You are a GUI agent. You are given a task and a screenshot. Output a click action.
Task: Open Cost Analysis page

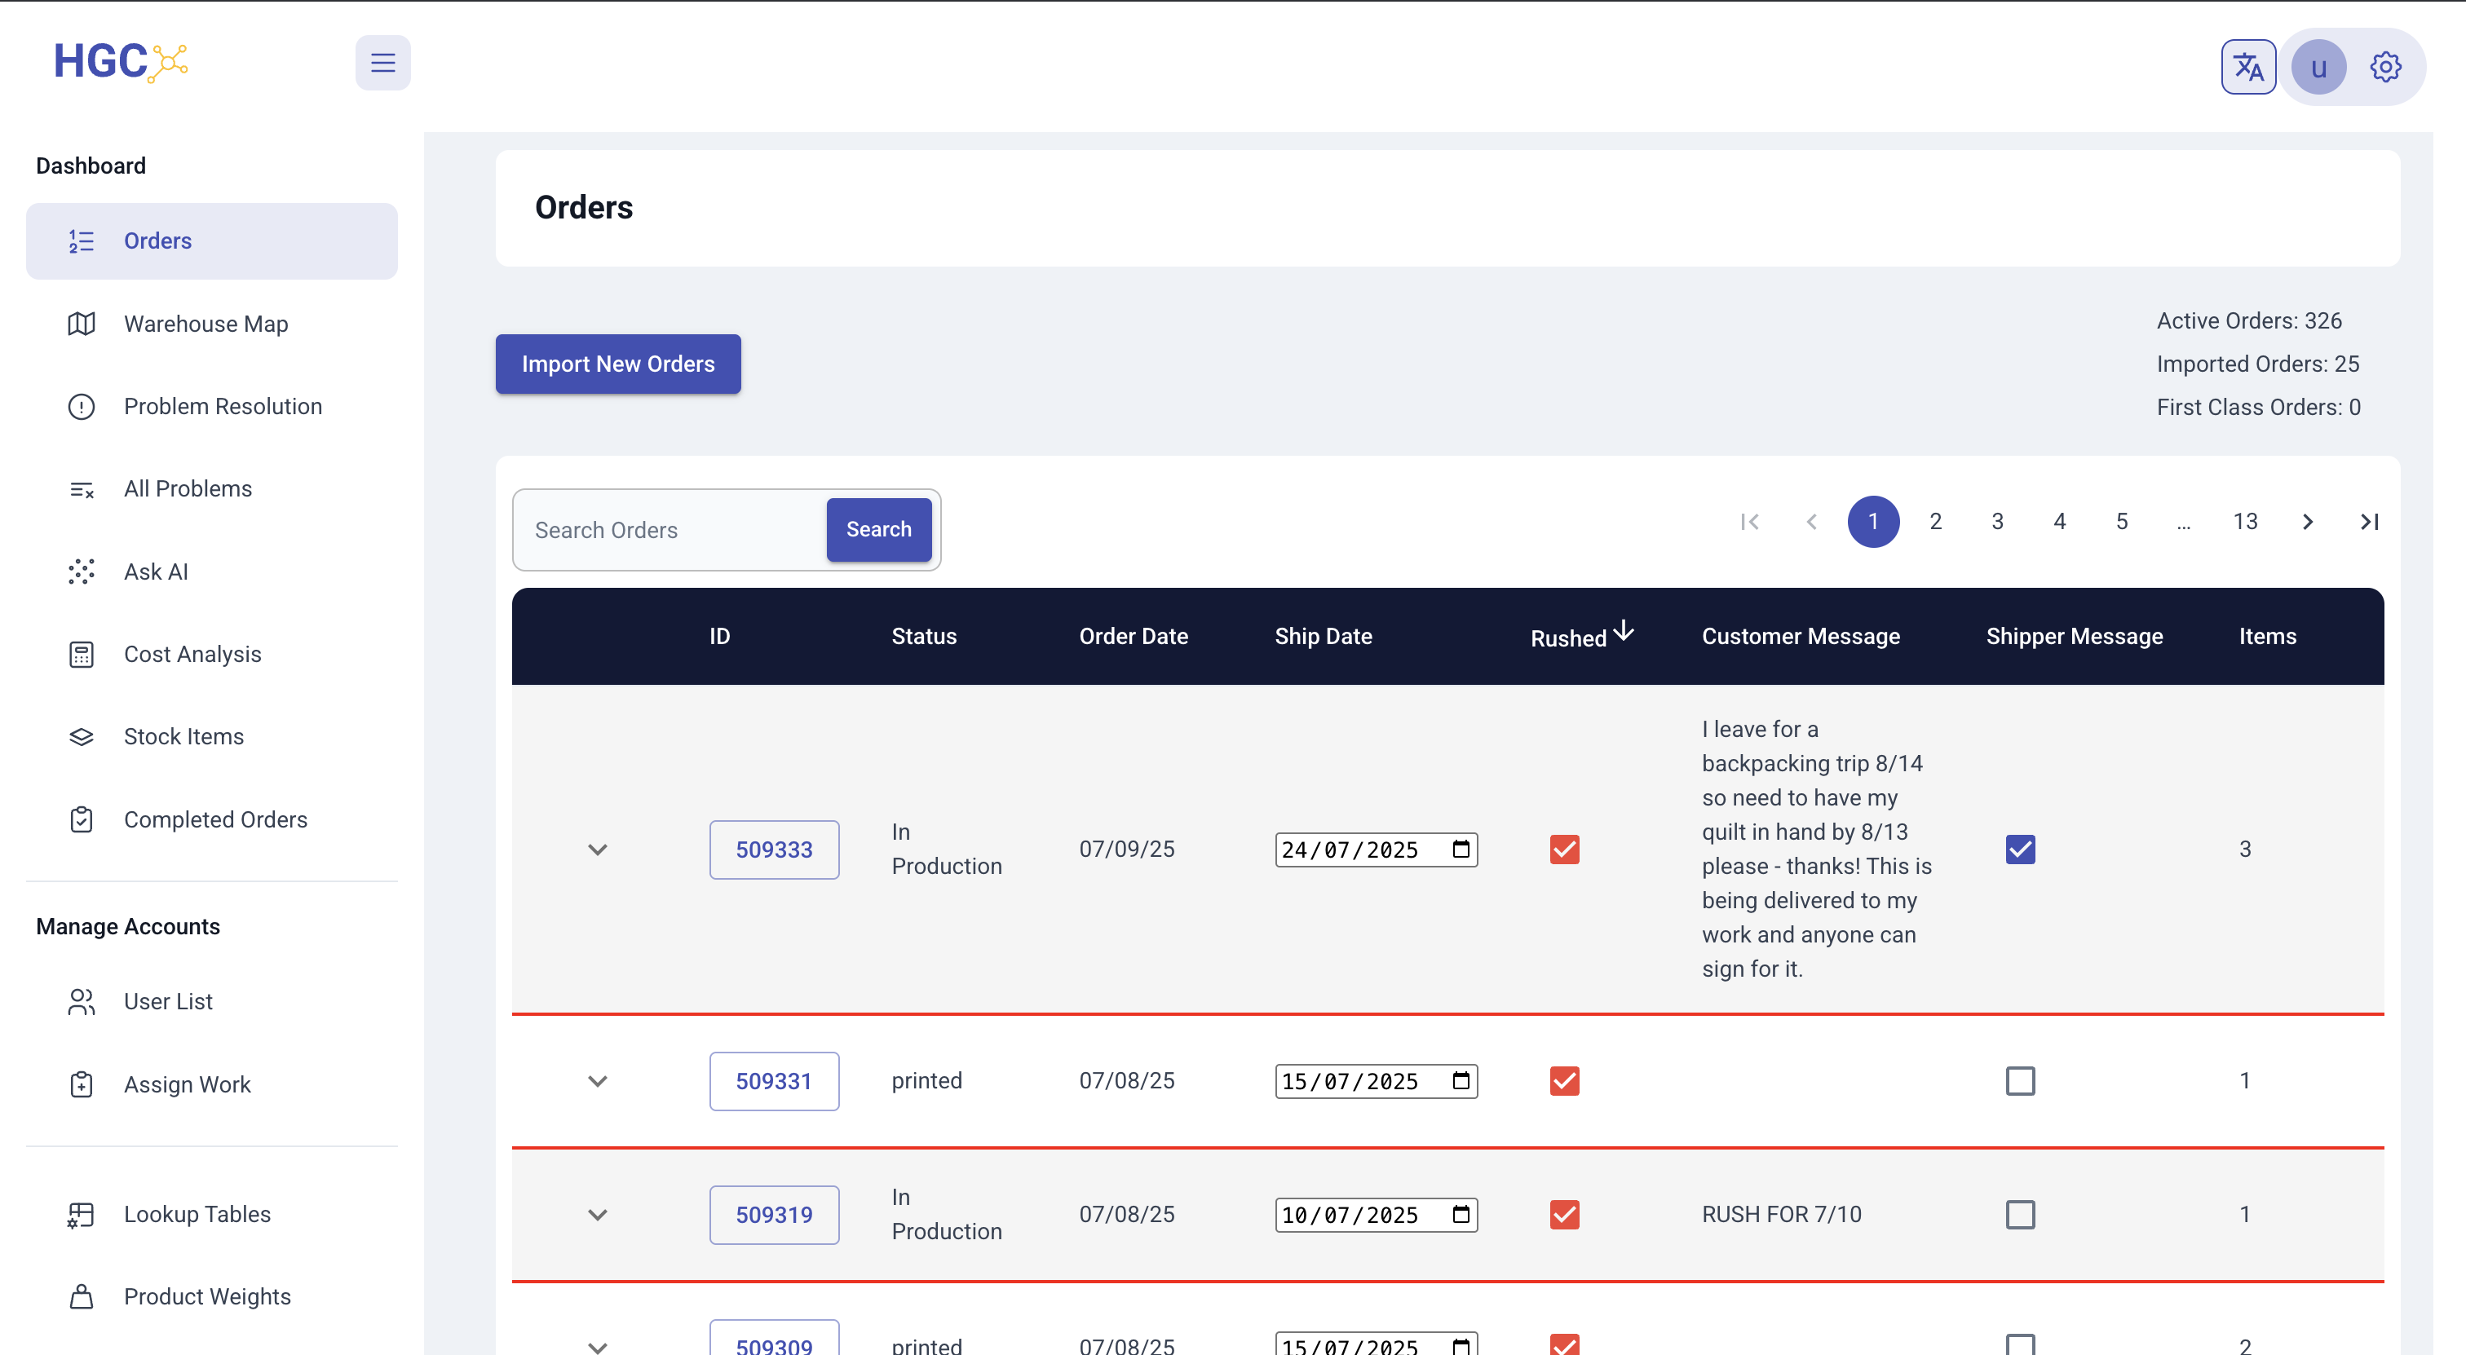(x=211, y=655)
